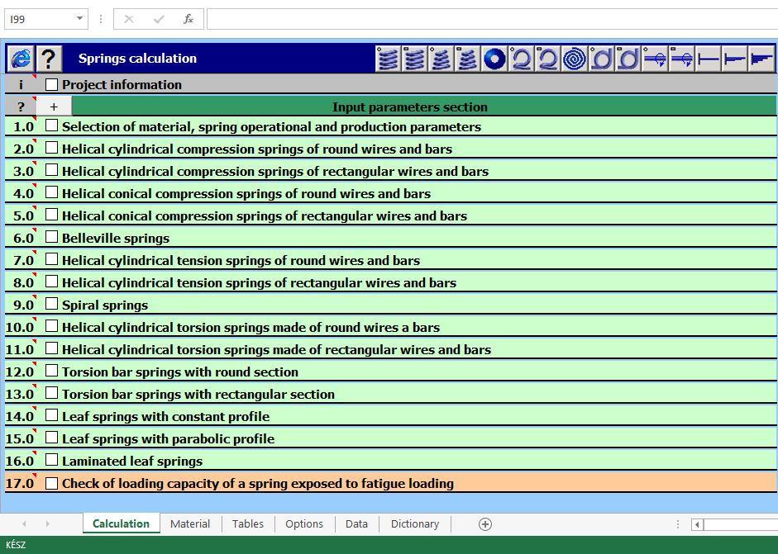The height and width of the screenshot is (554, 778).
Task: Check box for conical compression rectangular wires
Action: point(51,215)
